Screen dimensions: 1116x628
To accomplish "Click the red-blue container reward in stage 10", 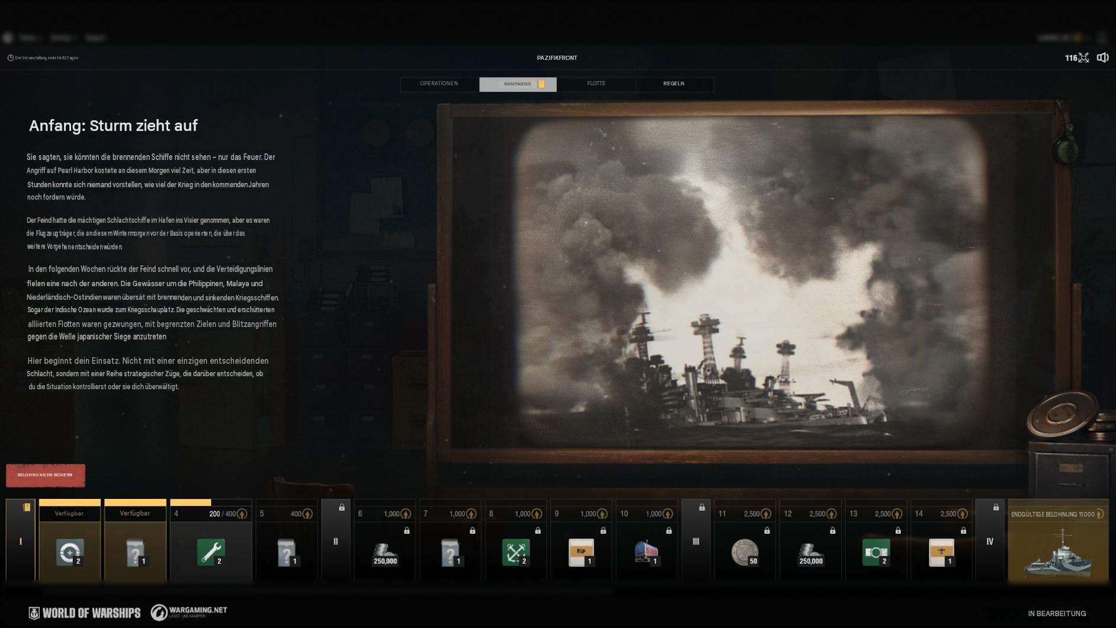I will point(647,552).
